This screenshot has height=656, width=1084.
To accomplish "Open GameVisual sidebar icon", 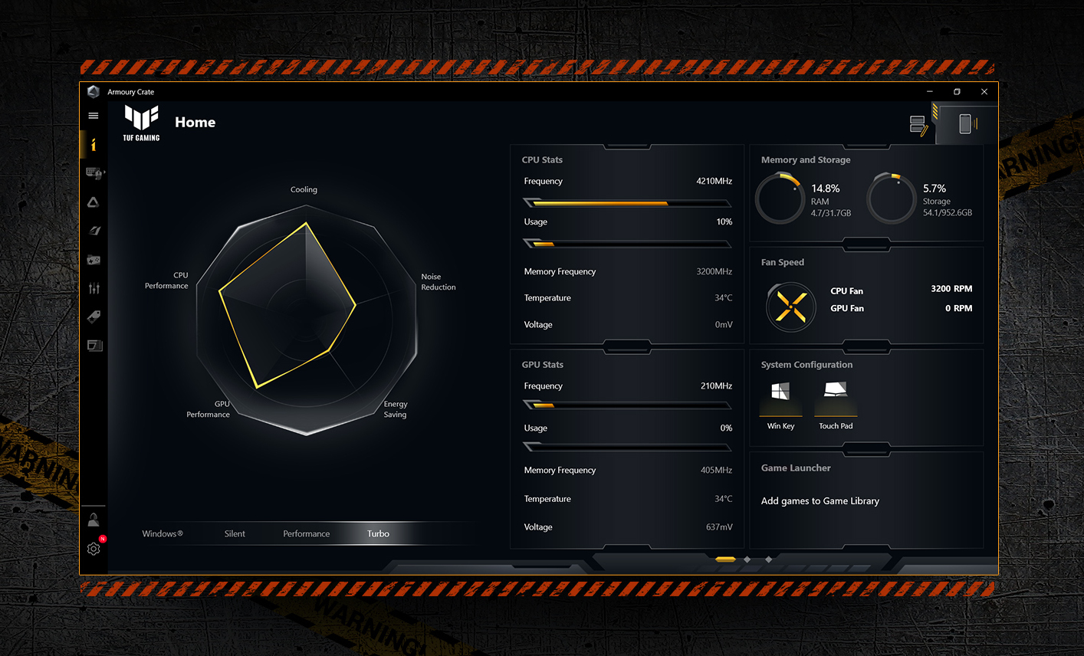I will click(94, 231).
